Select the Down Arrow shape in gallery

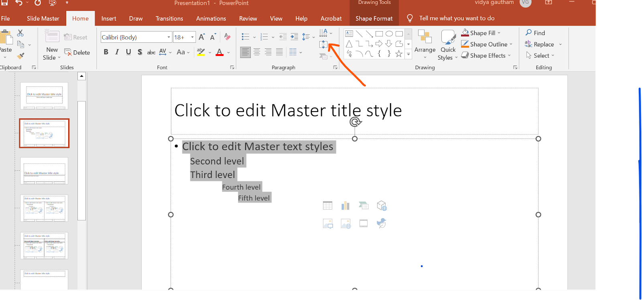click(389, 44)
